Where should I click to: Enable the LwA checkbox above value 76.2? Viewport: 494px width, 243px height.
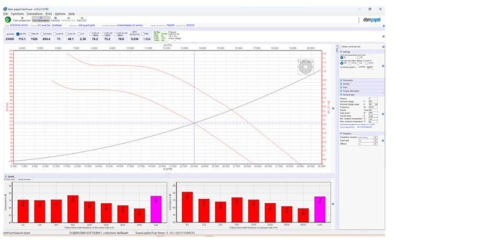pyautogui.click(x=91, y=34)
